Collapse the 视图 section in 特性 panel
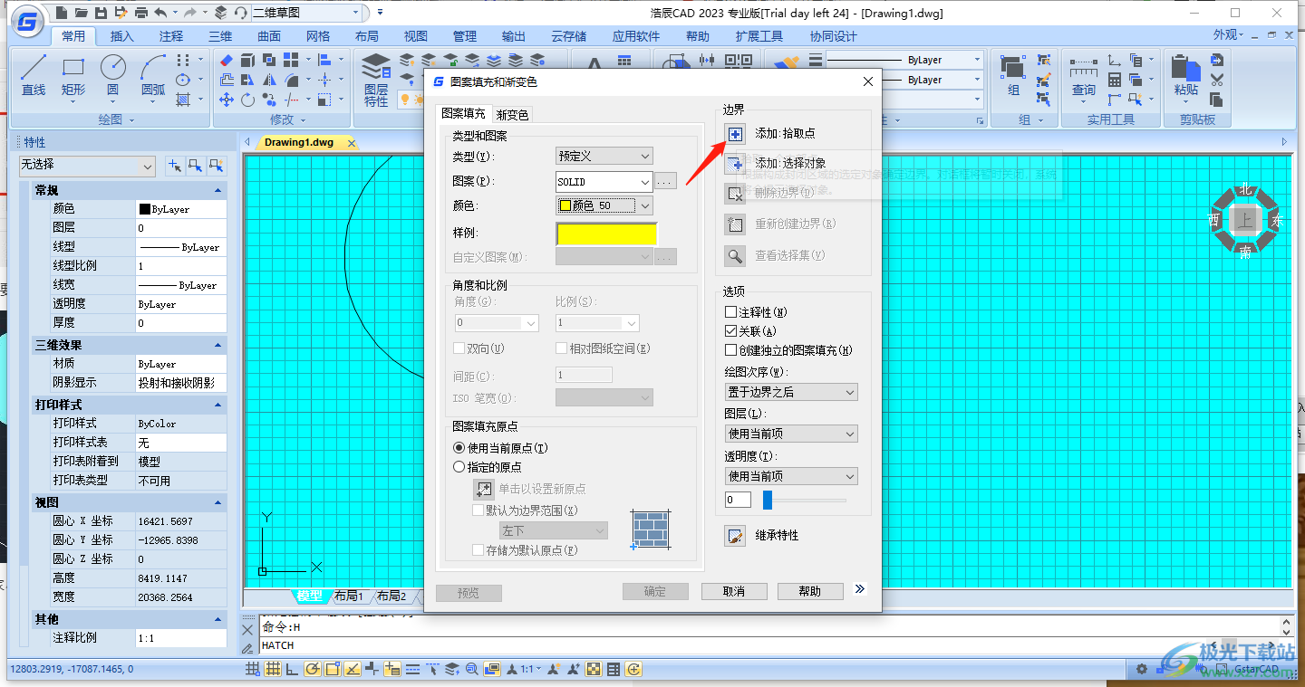 (x=217, y=502)
